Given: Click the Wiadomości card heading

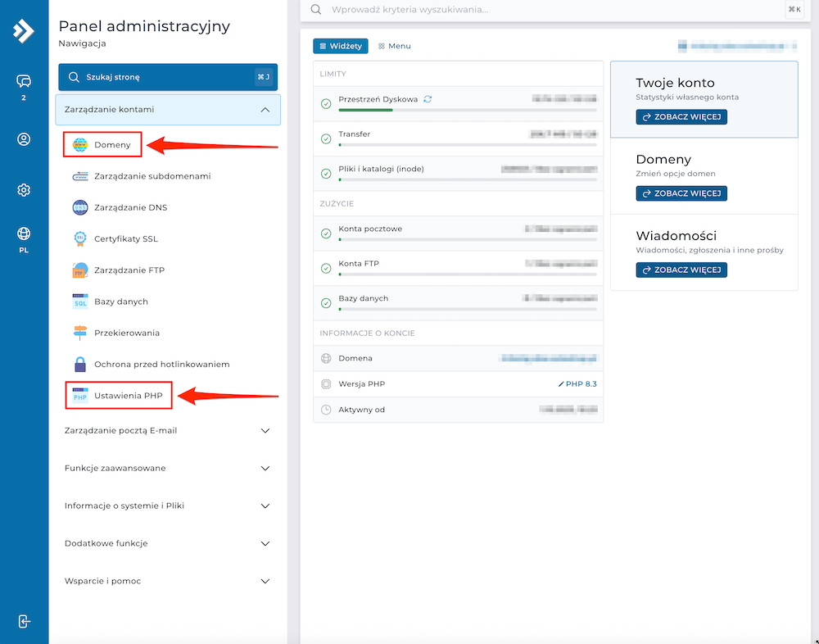Looking at the screenshot, I should [676, 236].
